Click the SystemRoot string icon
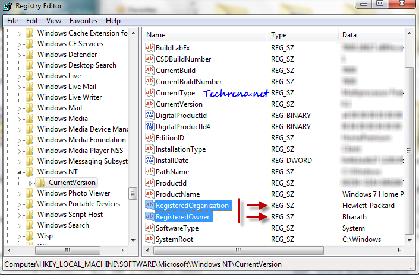The height and width of the screenshot is (275, 419). [149, 239]
